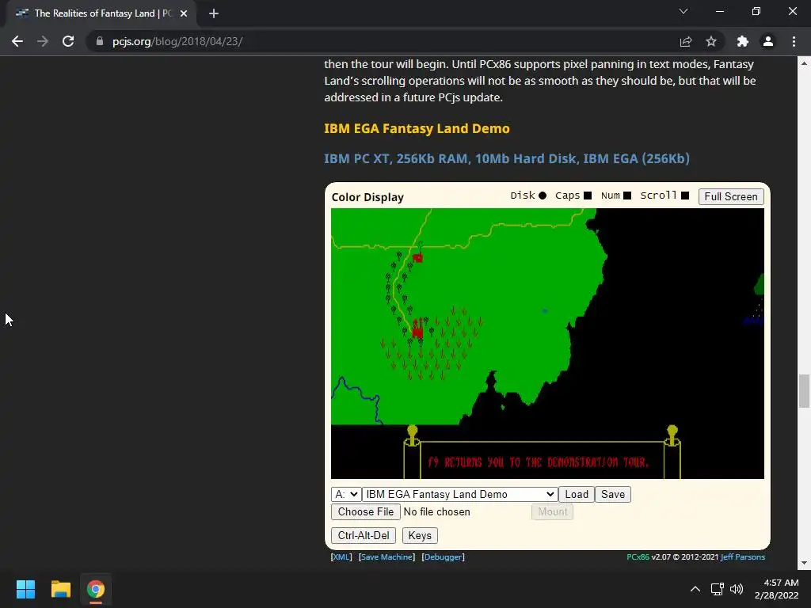Screen dimensions: 811x608
Task: Open the Jeff Parsons link
Action: (743, 557)
